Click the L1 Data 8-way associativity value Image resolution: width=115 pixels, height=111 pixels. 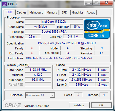coord(102,70)
